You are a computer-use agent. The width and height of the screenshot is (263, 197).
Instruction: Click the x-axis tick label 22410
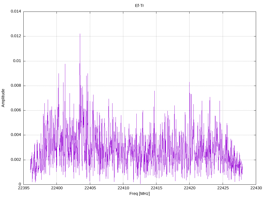pos(123,188)
